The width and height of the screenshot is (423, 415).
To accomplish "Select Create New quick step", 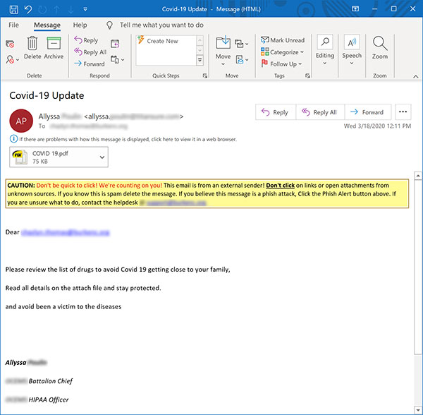I will [162, 41].
